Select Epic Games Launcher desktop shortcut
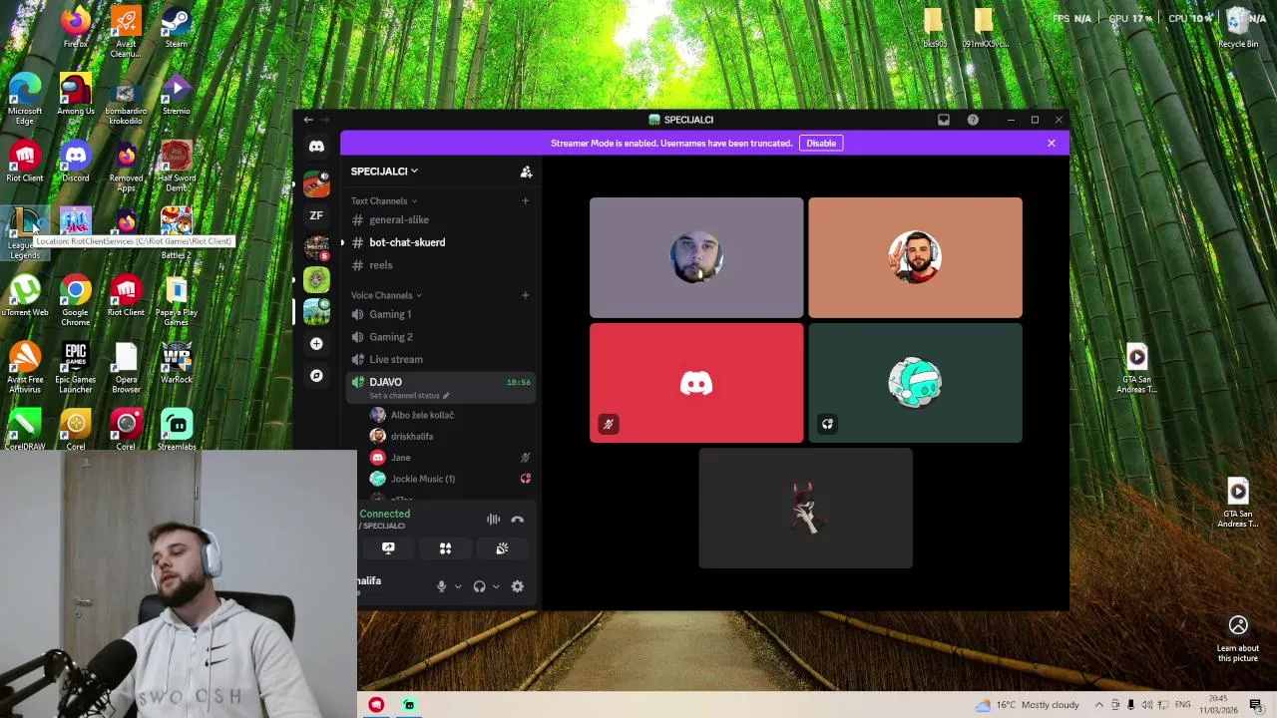 click(75, 366)
